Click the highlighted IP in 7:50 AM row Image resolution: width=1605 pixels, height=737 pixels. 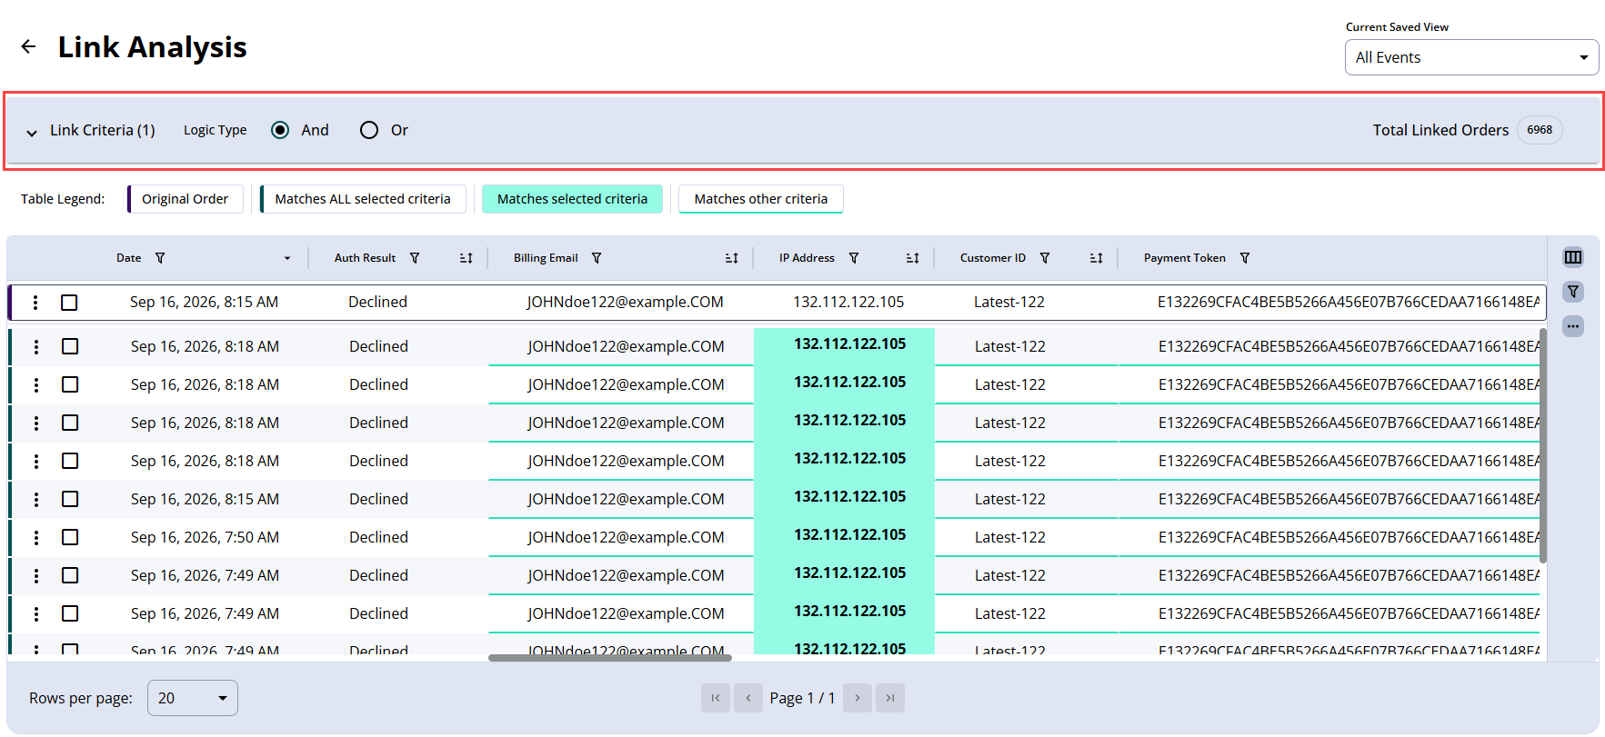point(849,534)
